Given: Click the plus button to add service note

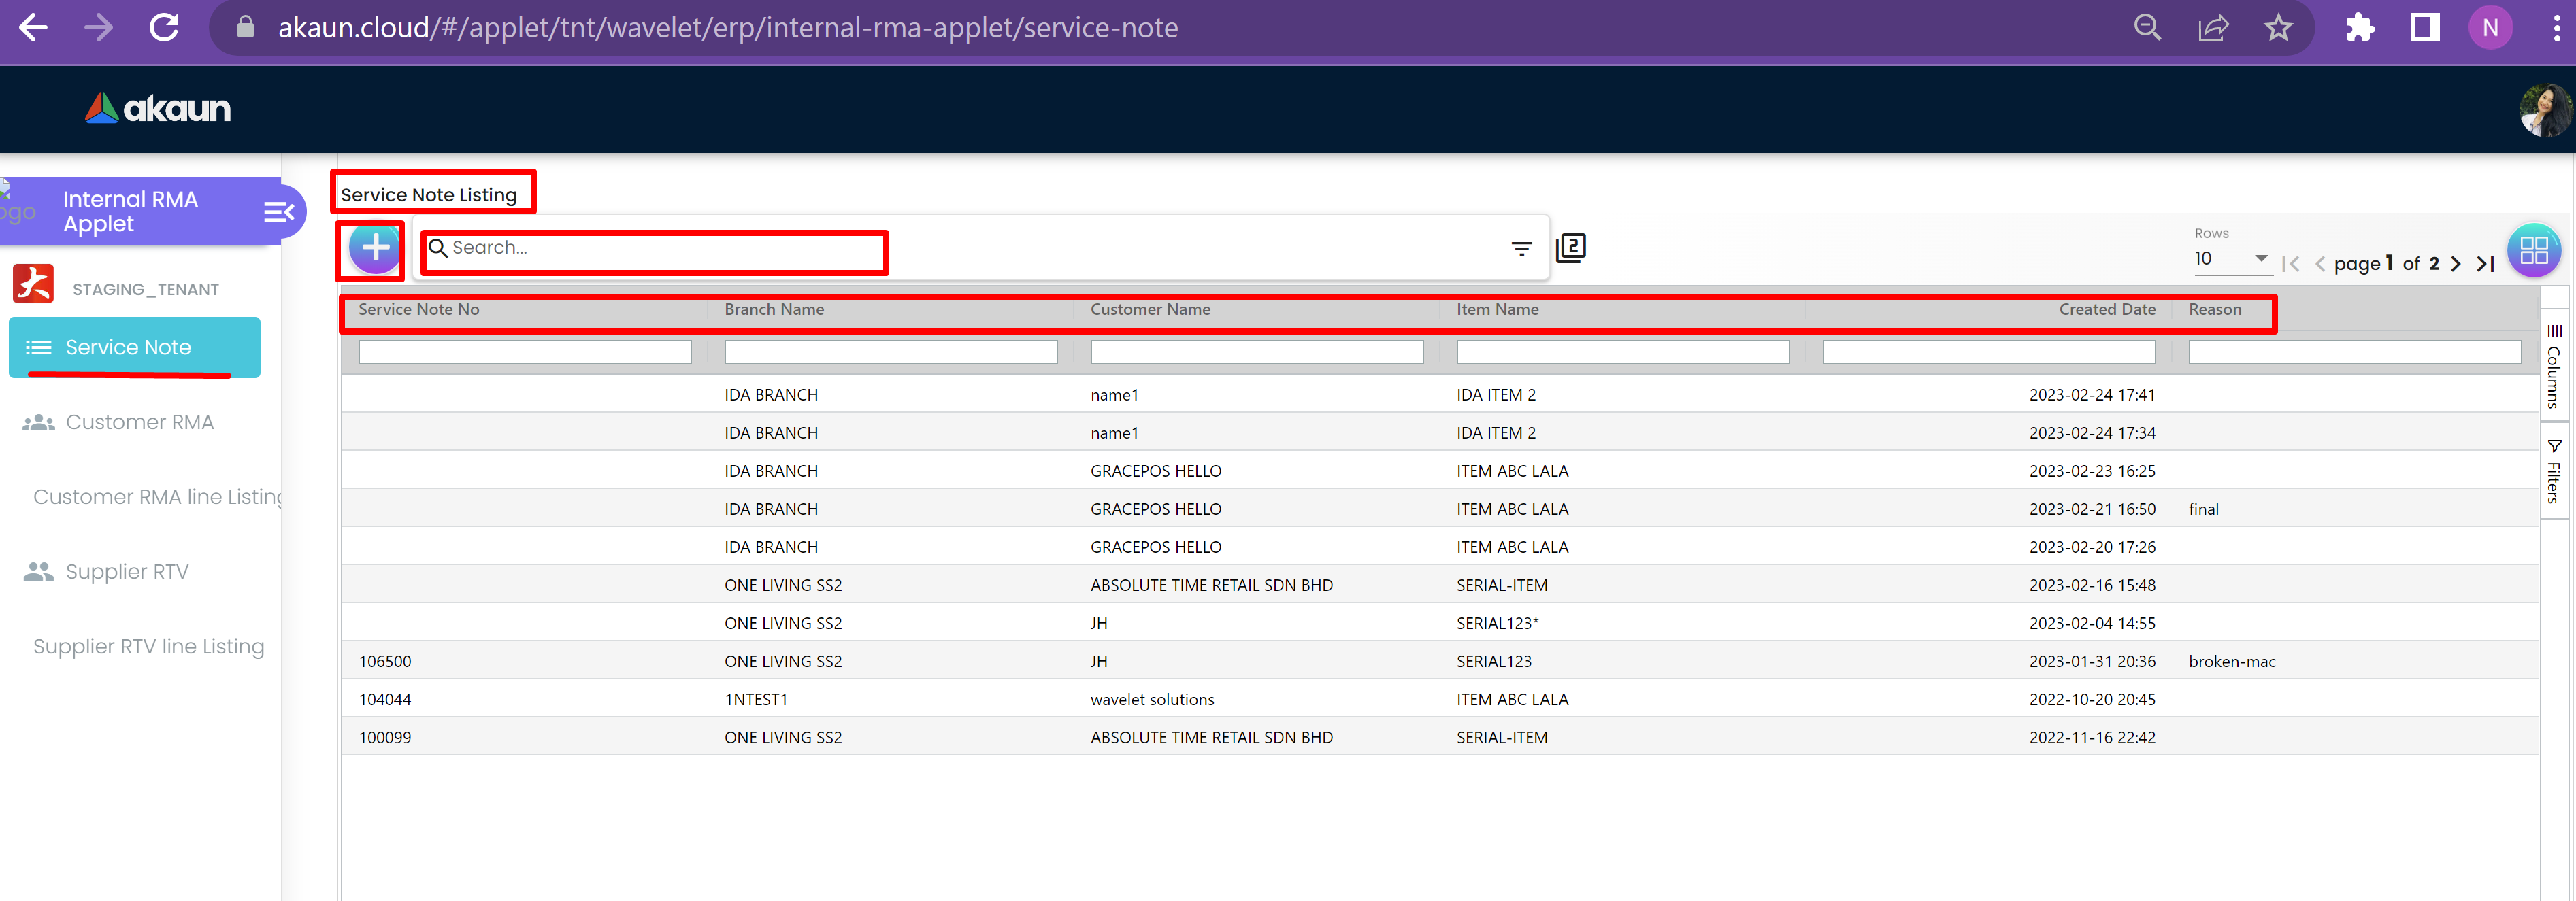Looking at the screenshot, I should [x=375, y=248].
